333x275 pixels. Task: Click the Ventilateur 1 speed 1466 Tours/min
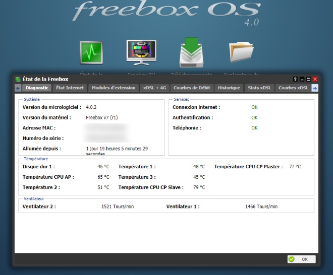(x=261, y=207)
